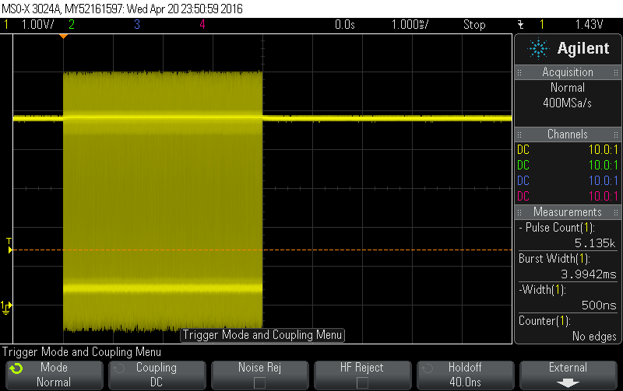623x391 pixels.
Task: Click the Agilent logo icon
Action: (537, 49)
